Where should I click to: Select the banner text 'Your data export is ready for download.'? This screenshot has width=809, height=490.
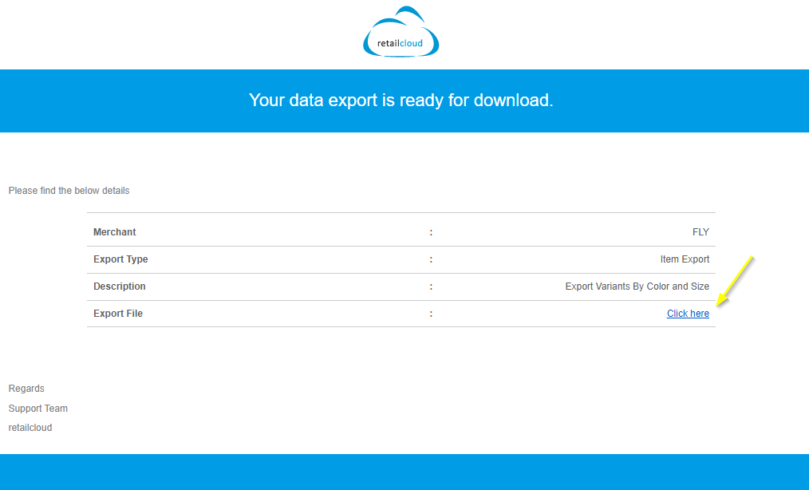[401, 101]
